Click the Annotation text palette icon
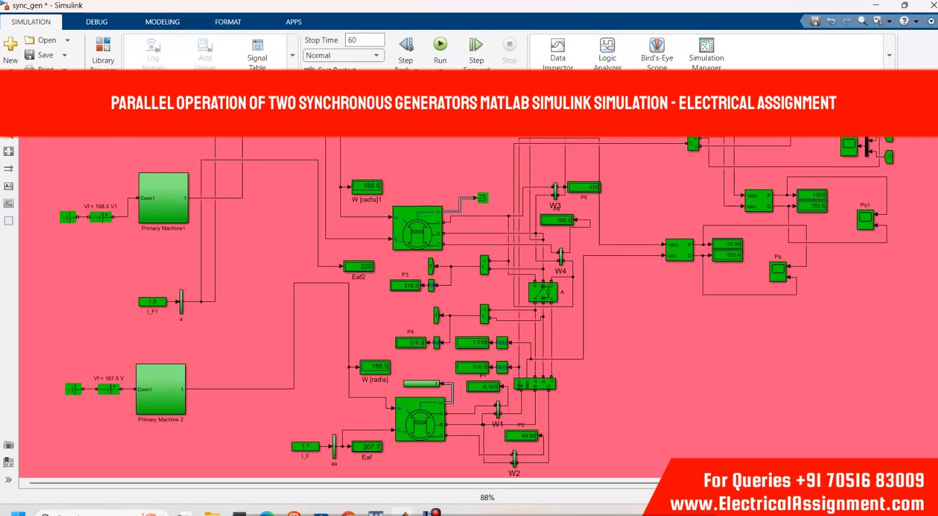The height and width of the screenshot is (516, 938). [x=8, y=186]
